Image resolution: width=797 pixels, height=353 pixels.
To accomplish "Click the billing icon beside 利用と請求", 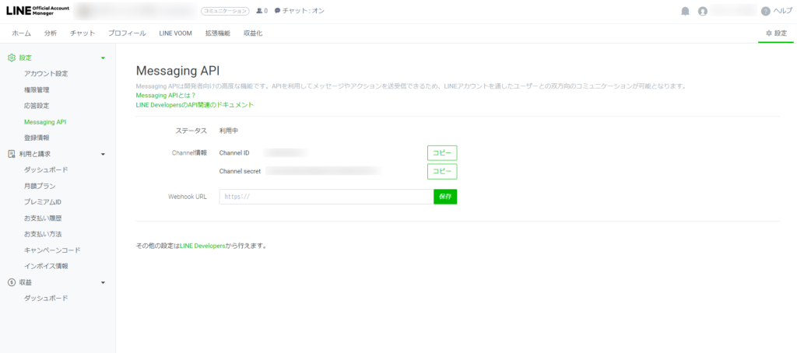I will pos(12,154).
